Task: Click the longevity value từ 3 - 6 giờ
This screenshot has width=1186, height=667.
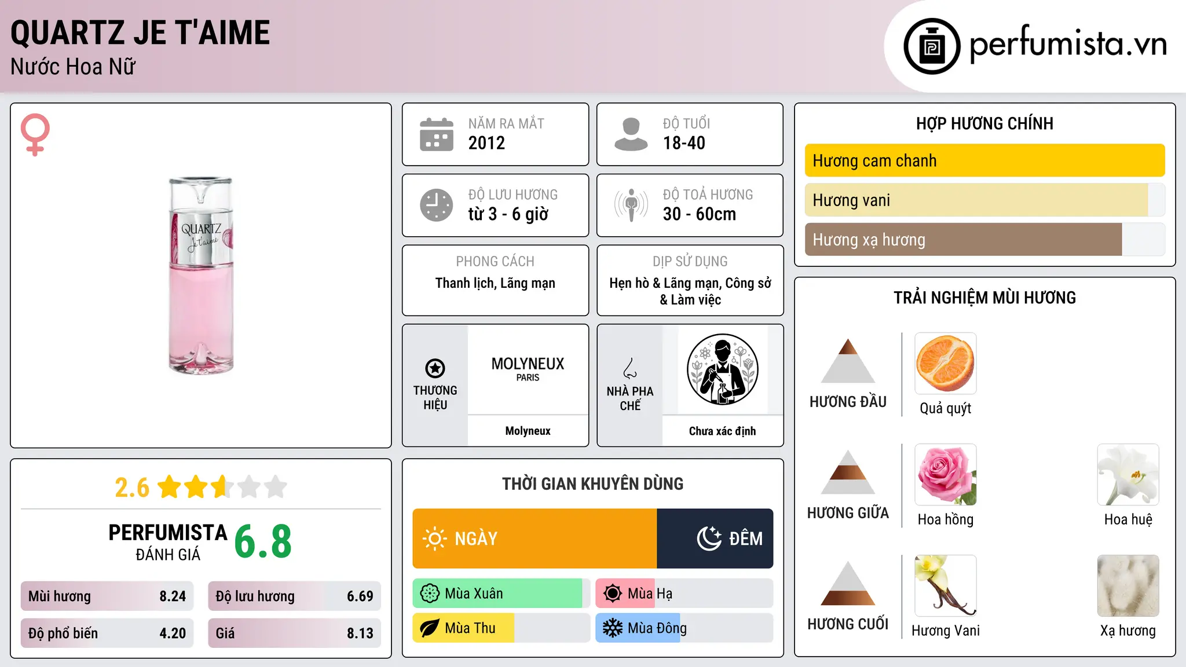Action: click(x=508, y=214)
